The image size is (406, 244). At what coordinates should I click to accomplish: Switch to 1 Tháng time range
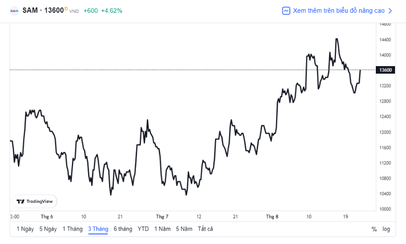(x=72, y=229)
